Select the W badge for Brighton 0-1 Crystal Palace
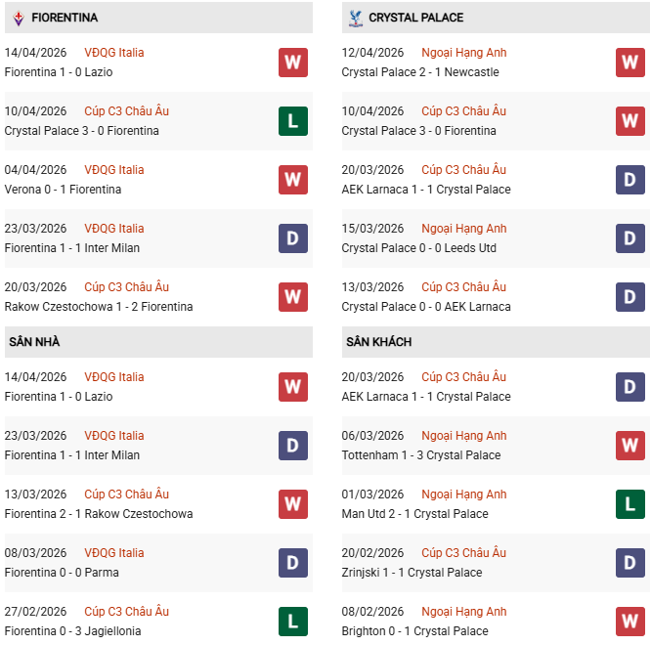651x645 pixels. 629,622
